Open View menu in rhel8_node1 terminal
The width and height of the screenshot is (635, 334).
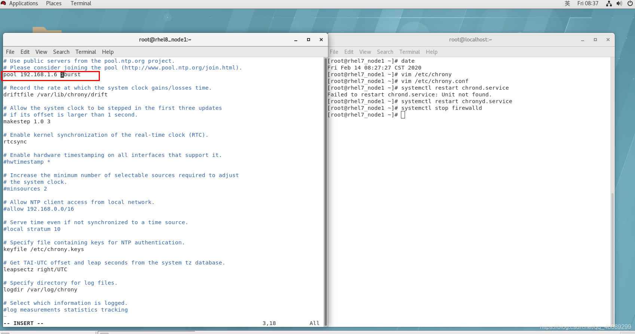[x=41, y=52]
